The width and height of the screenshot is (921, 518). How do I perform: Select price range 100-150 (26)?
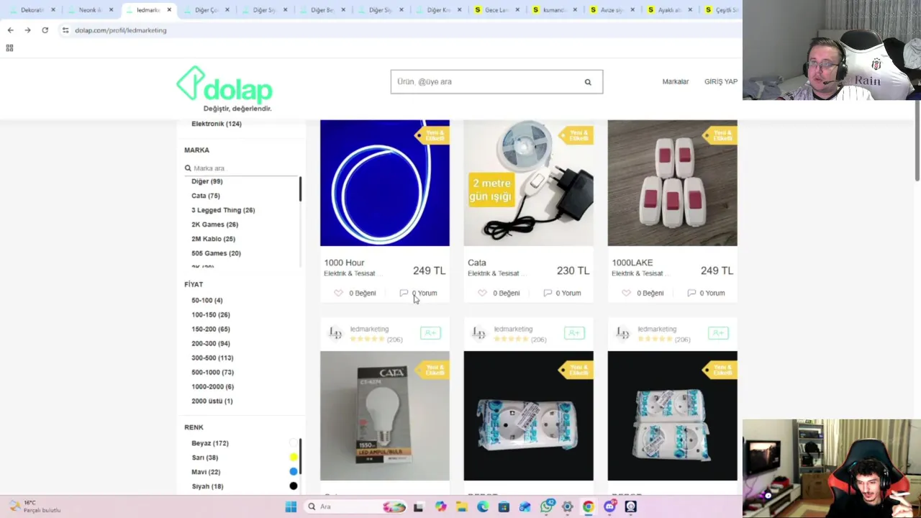click(211, 314)
